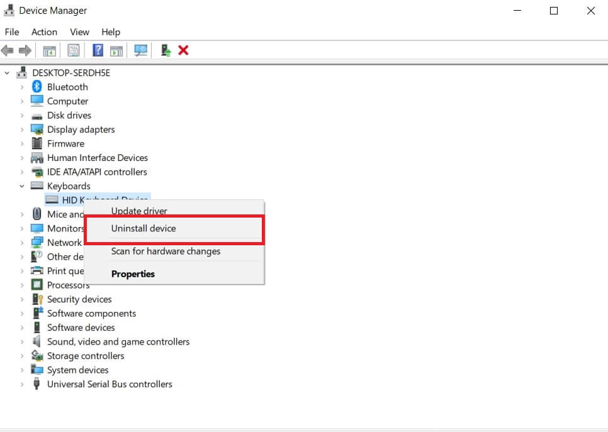Select Software components label
The height and width of the screenshot is (432, 608).
(91, 313)
